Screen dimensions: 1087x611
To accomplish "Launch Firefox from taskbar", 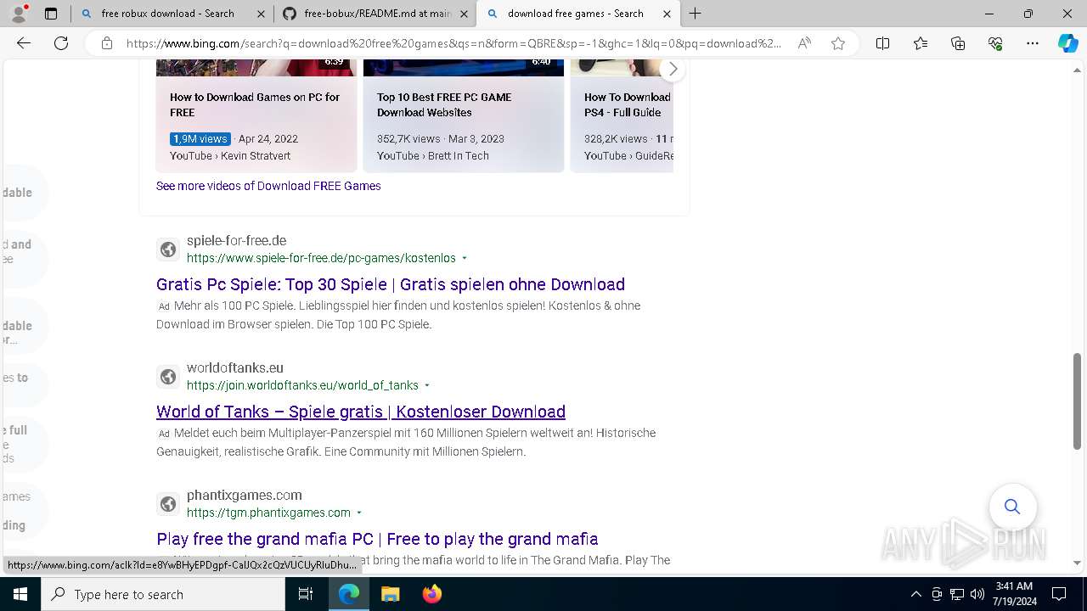I will pos(431,594).
